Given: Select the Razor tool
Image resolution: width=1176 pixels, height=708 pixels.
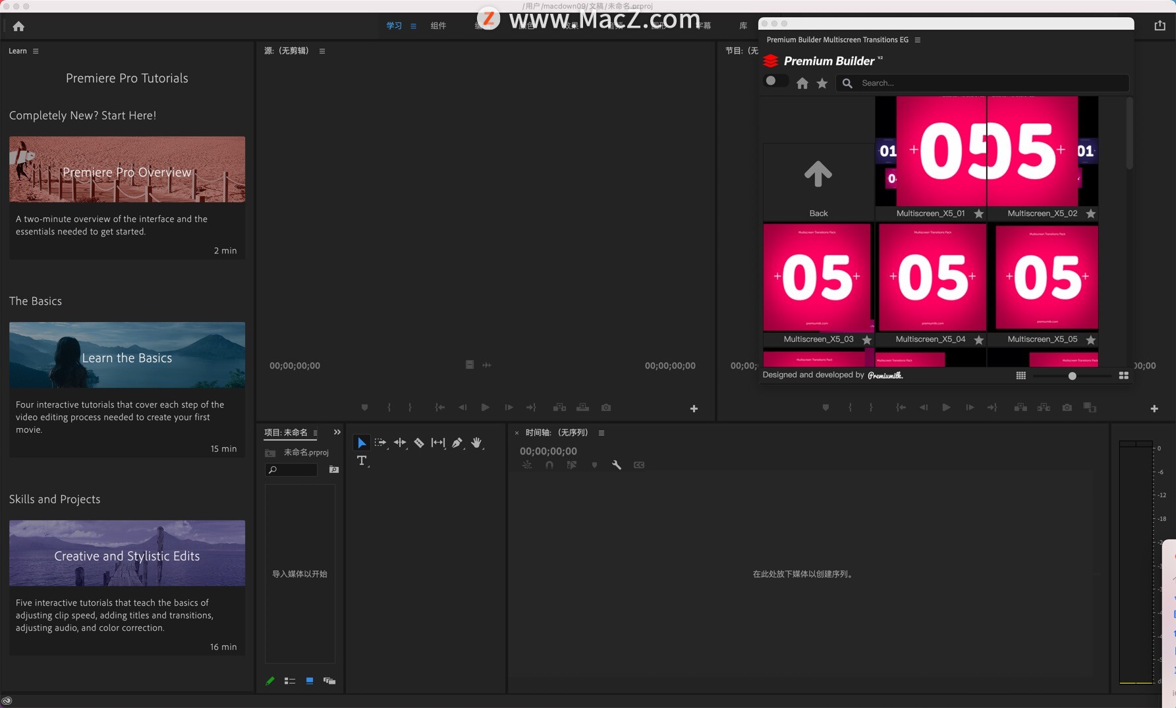Looking at the screenshot, I should pyautogui.click(x=419, y=443).
